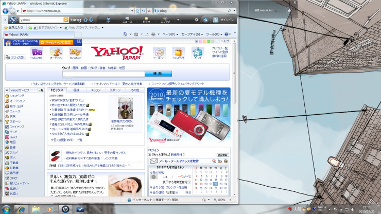Open the ニュース item on HP toolbar
The width and height of the screenshot is (381, 214).
click(x=127, y=20)
